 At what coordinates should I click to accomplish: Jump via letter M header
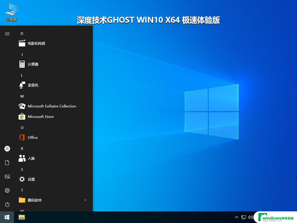pos(22,96)
